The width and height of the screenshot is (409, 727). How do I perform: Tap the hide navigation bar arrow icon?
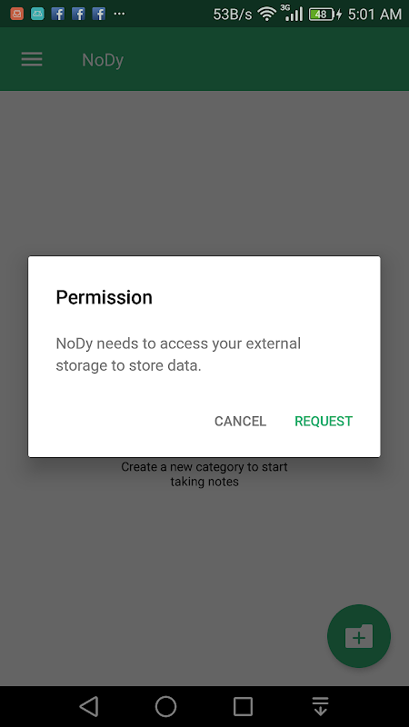click(x=321, y=707)
